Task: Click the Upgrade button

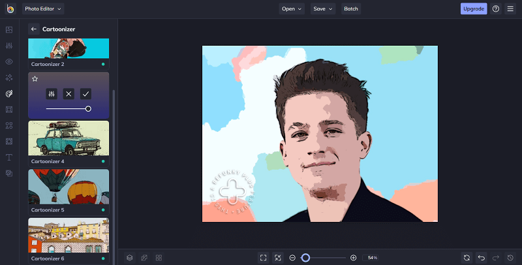Action: (x=474, y=9)
